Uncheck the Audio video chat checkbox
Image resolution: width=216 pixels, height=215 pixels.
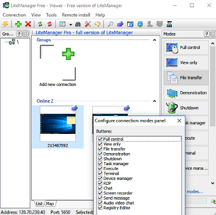(x=100, y=203)
